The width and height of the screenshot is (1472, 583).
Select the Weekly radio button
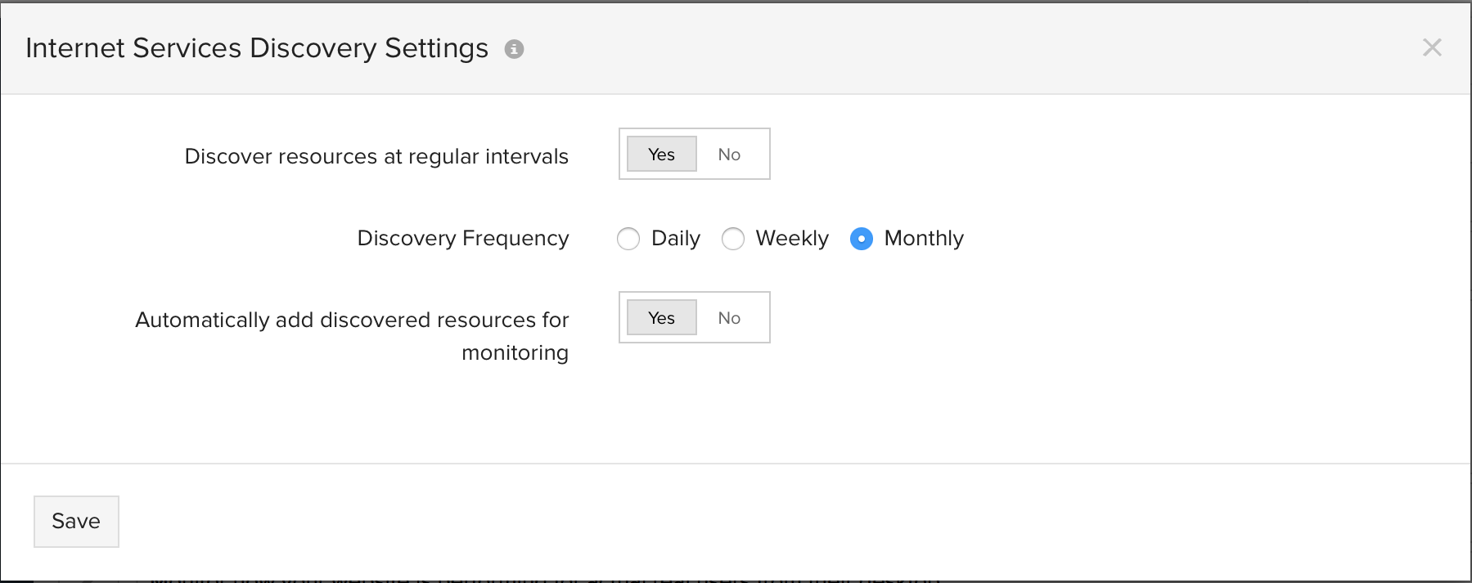733,239
